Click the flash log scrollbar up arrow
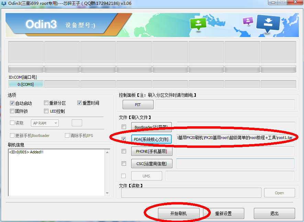Screen dimensions: 304x222 pos(107,152)
